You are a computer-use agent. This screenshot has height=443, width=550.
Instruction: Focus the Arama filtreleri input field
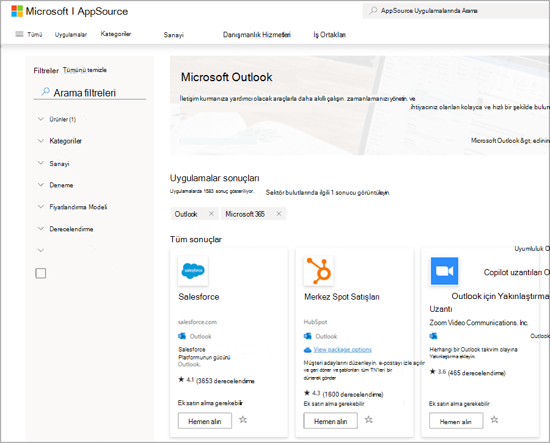tap(90, 92)
